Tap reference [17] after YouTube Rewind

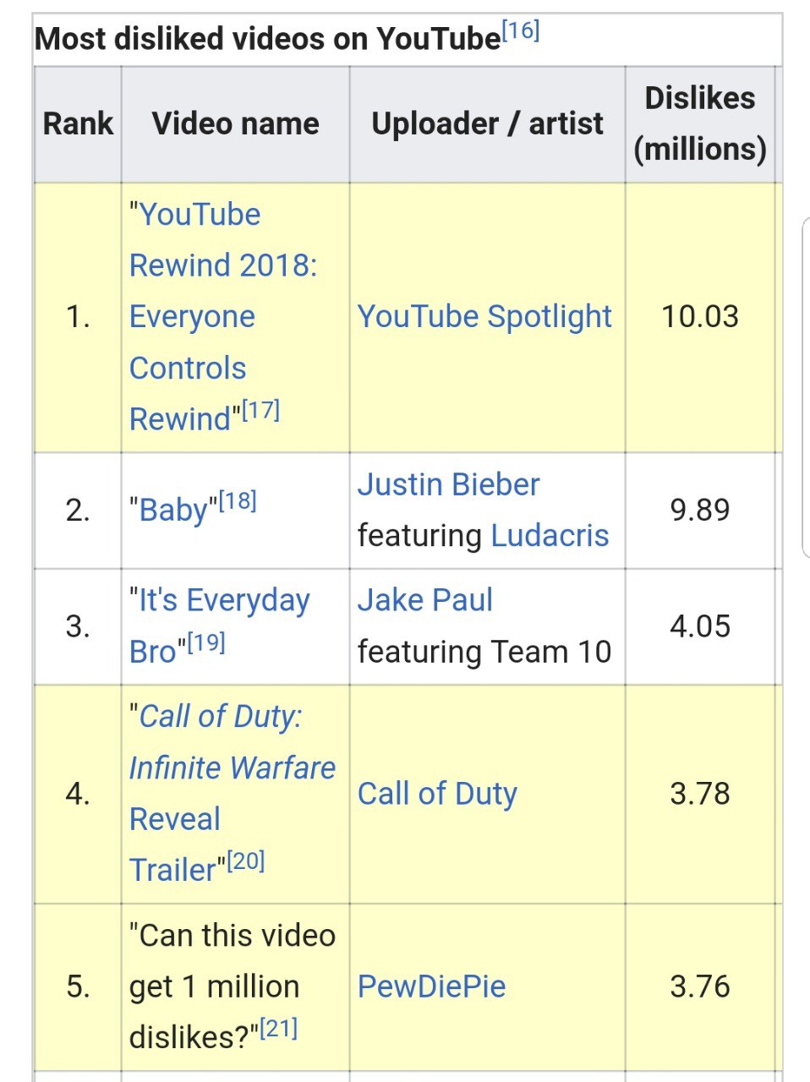point(260,411)
